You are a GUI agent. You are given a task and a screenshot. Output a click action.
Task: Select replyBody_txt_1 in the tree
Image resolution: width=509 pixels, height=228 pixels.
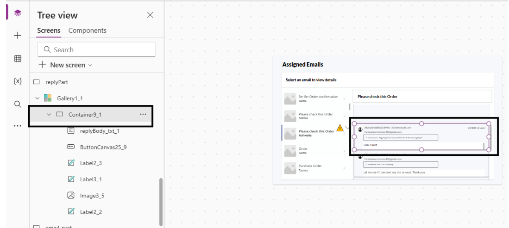(100, 131)
